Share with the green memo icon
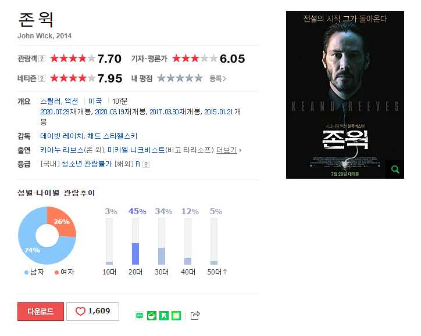This screenshot has height=336, width=421. (x=176, y=315)
